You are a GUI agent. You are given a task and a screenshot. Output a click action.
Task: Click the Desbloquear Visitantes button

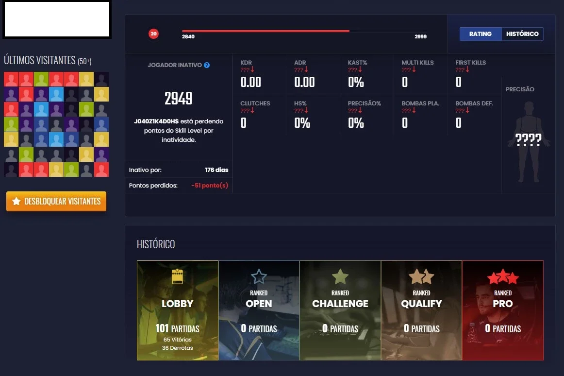(x=56, y=201)
